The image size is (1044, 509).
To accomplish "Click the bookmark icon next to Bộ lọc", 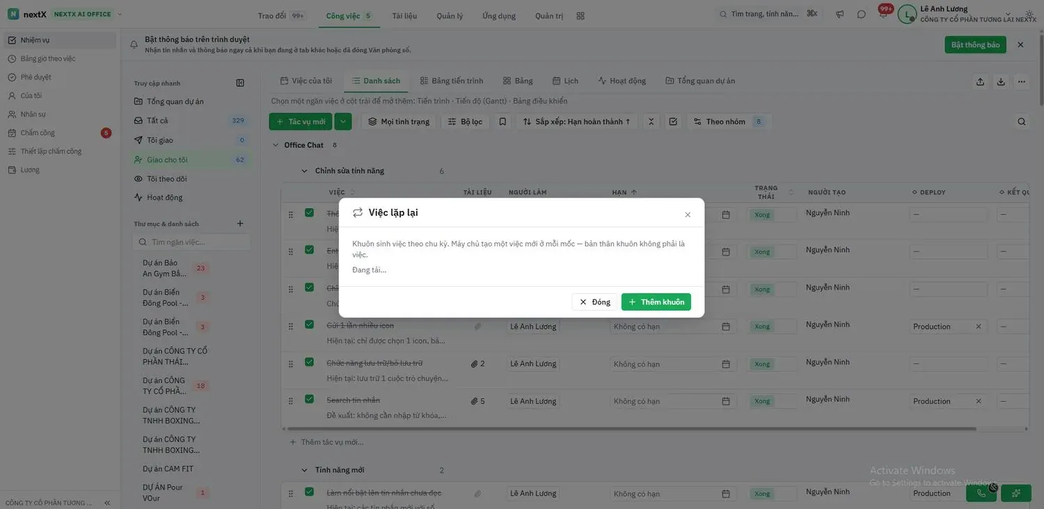I will [503, 121].
